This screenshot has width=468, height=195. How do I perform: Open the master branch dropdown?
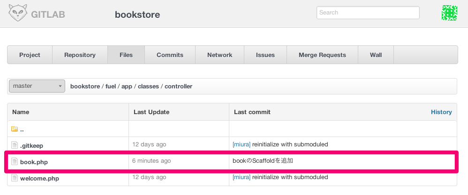click(x=37, y=86)
